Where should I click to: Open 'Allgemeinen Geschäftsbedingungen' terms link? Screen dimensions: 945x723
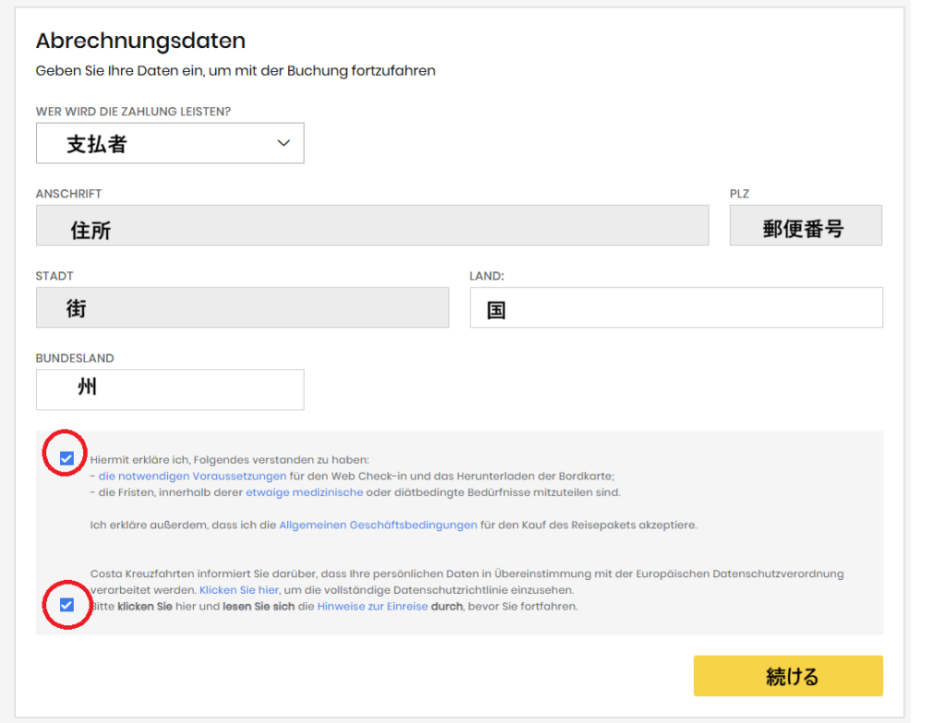pyautogui.click(x=377, y=525)
